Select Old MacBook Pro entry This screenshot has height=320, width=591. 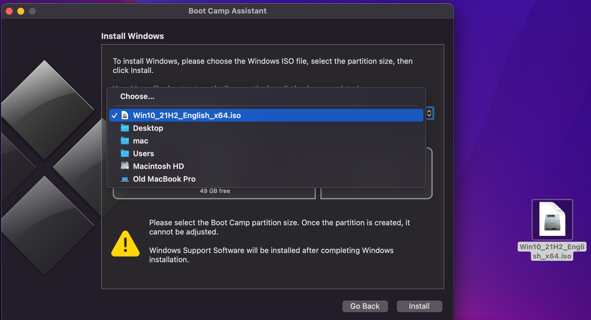[x=266, y=179]
